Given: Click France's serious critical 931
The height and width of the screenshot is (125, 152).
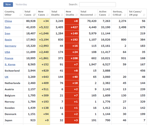Looking at the screenshot, I should (124, 58).
